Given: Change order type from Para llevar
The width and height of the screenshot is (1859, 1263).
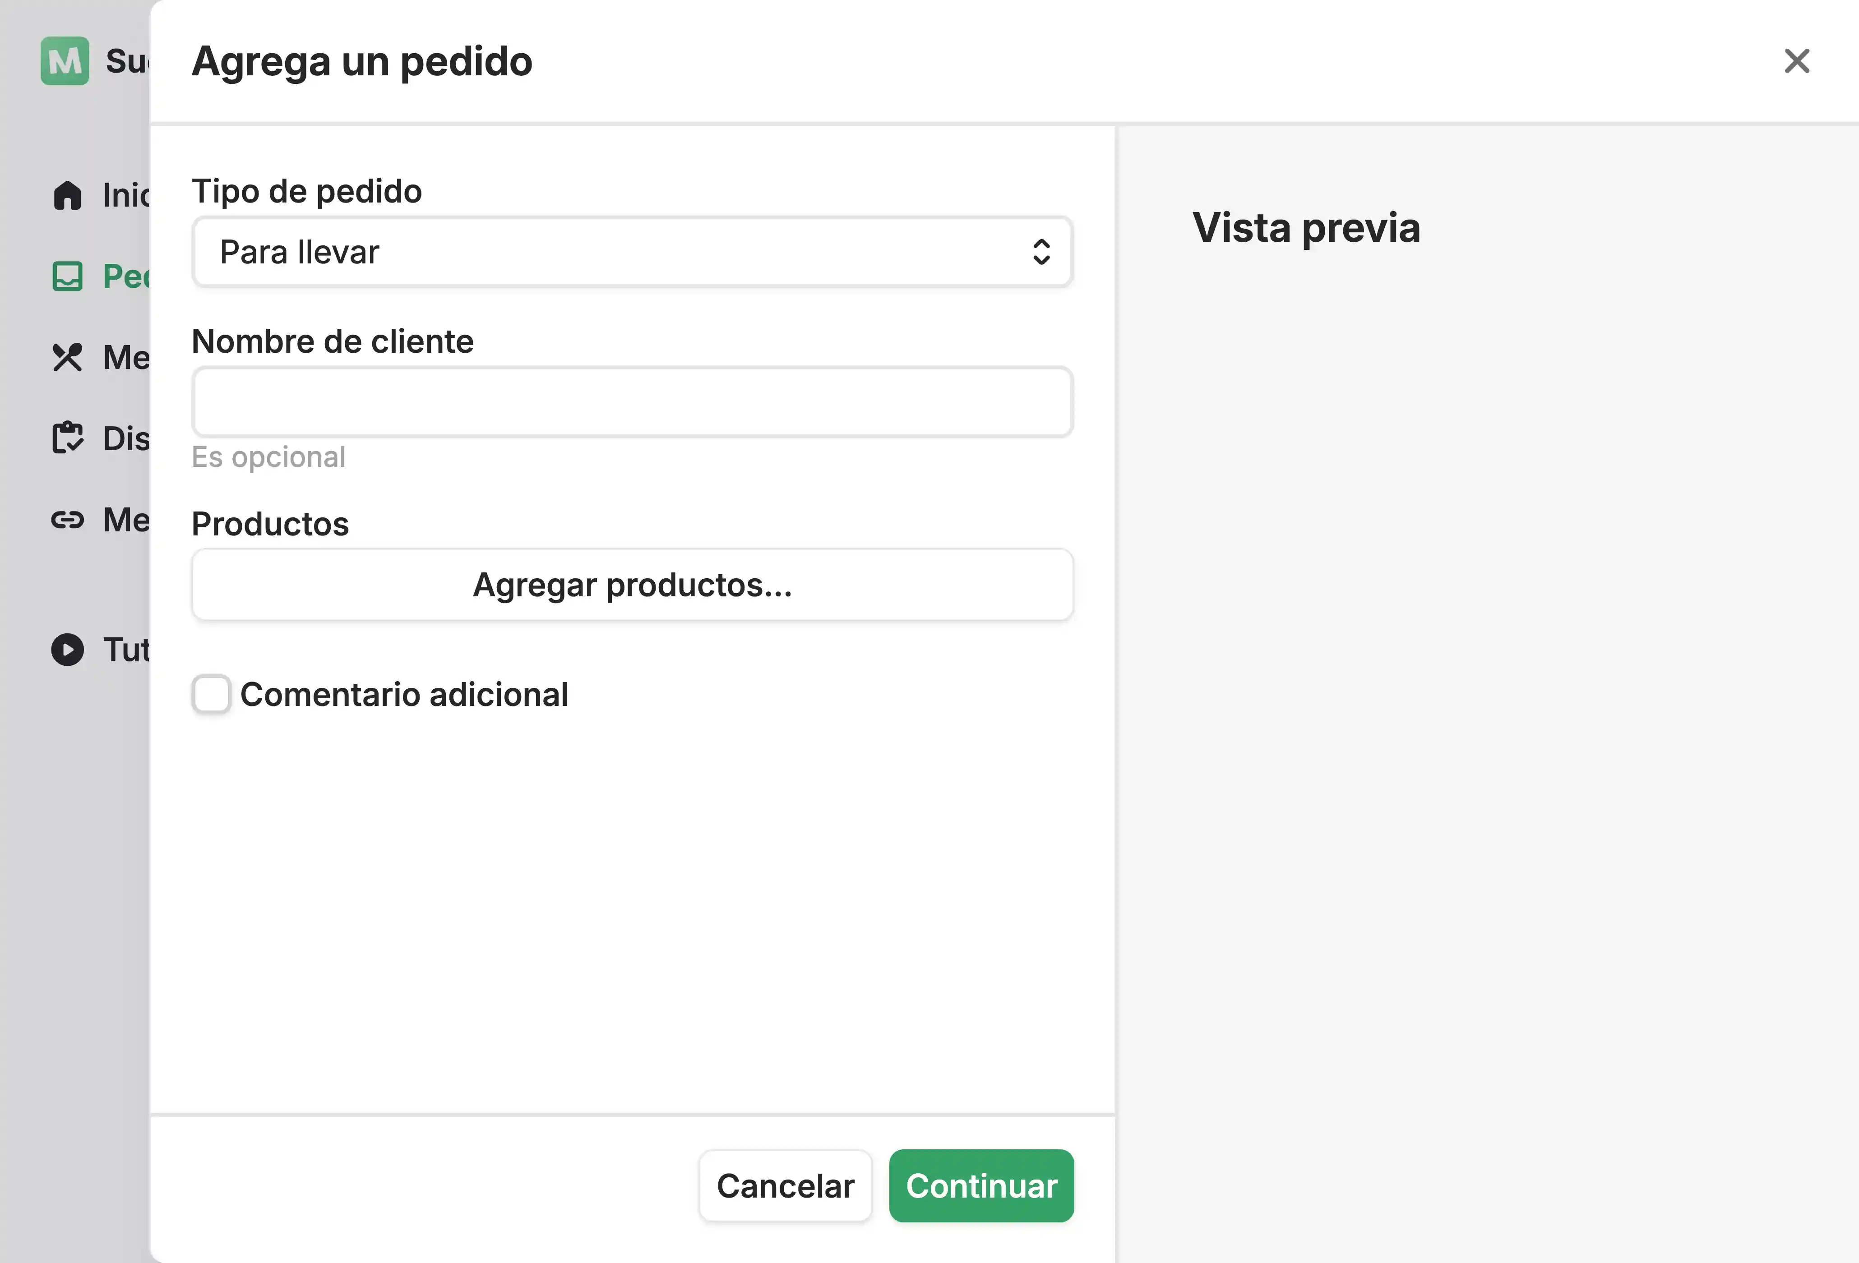Looking at the screenshot, I should point(632,252).
